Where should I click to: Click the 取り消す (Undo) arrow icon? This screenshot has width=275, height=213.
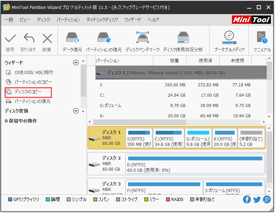[x=29, y=38]
